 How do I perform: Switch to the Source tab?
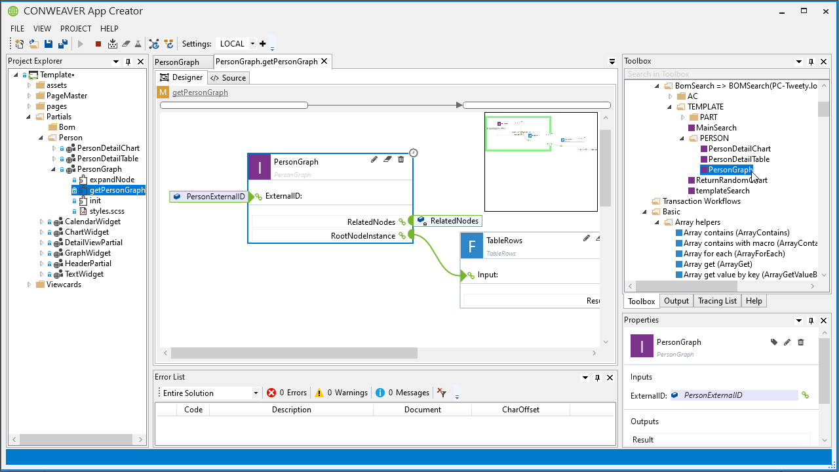click(x=229, y=78)
